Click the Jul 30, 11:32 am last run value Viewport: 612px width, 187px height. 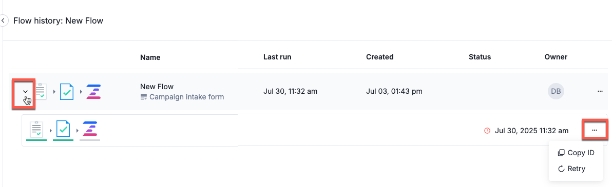pos(291,92)
